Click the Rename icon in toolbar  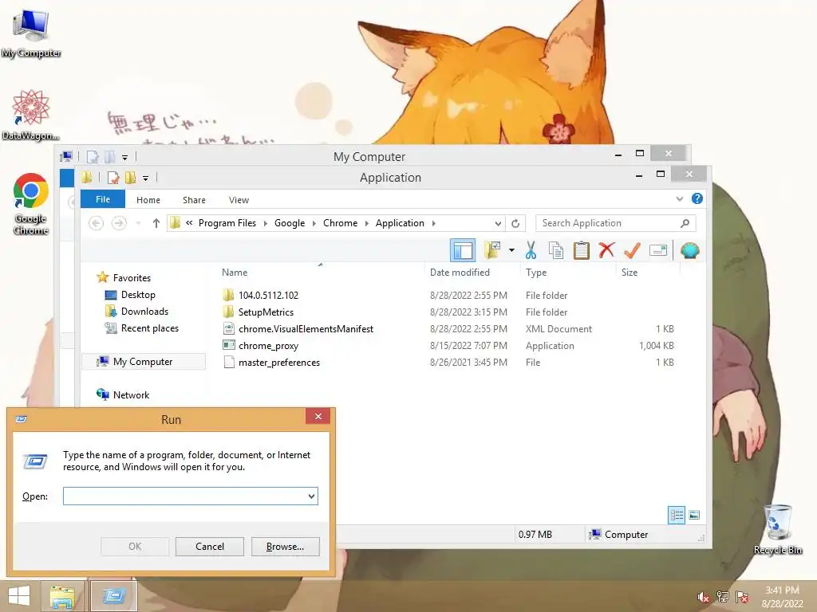click(658, 250)
